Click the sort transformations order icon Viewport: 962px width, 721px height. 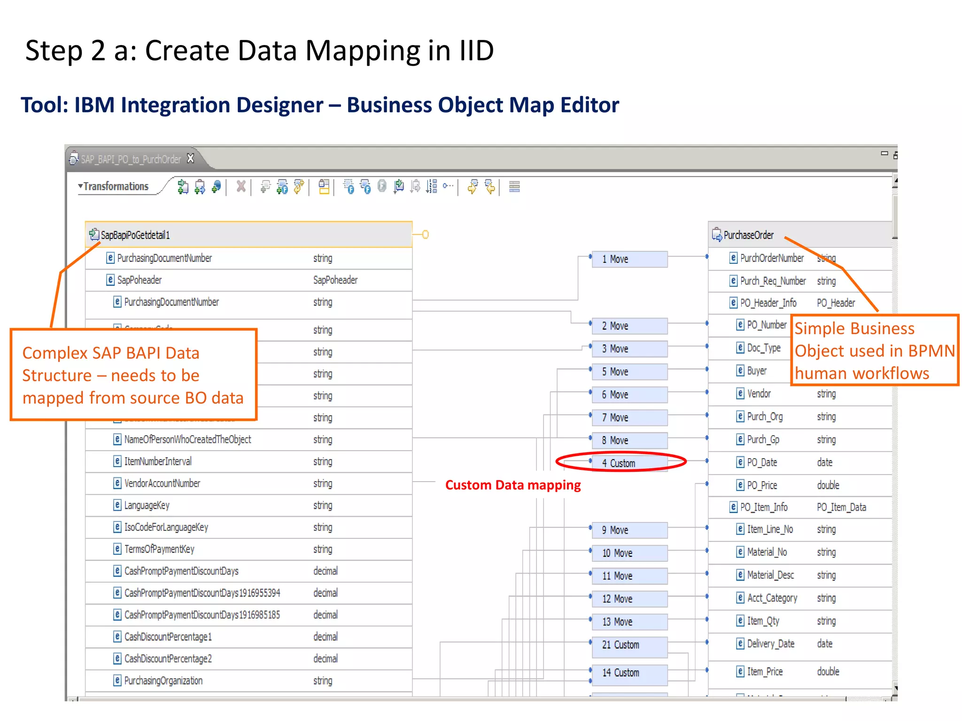pos(432,187)
